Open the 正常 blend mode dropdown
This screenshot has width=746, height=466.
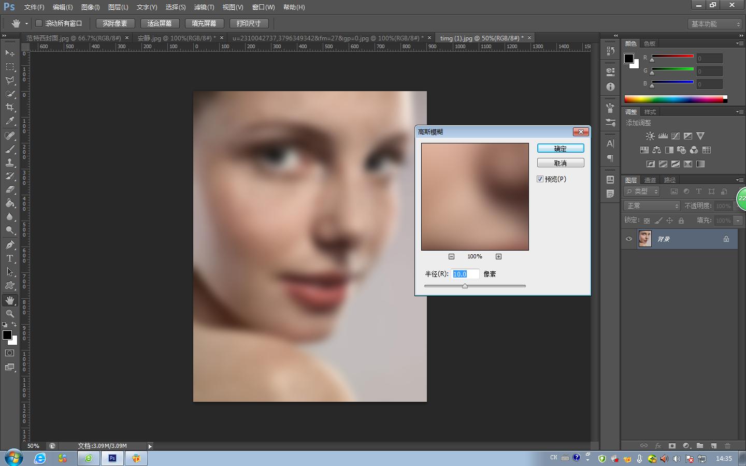[652, 206]
